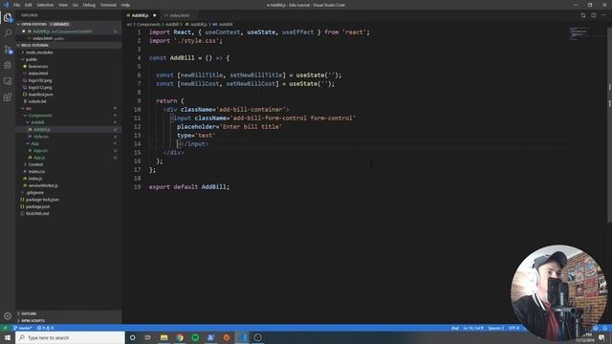The height and width of the screenshot is (344, 612).
Task: Open the editor More Actions menu
Action: pyautogui.click(x=603, y=15)
